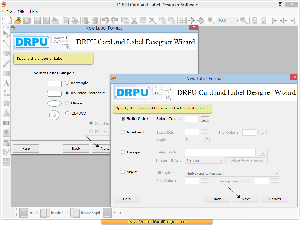Click Cancel in color settings wizard

point(275,199)
